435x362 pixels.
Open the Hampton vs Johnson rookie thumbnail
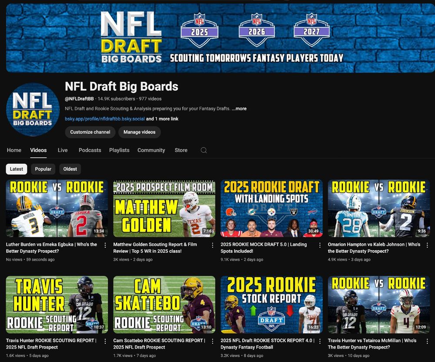[x=379, y=208]
